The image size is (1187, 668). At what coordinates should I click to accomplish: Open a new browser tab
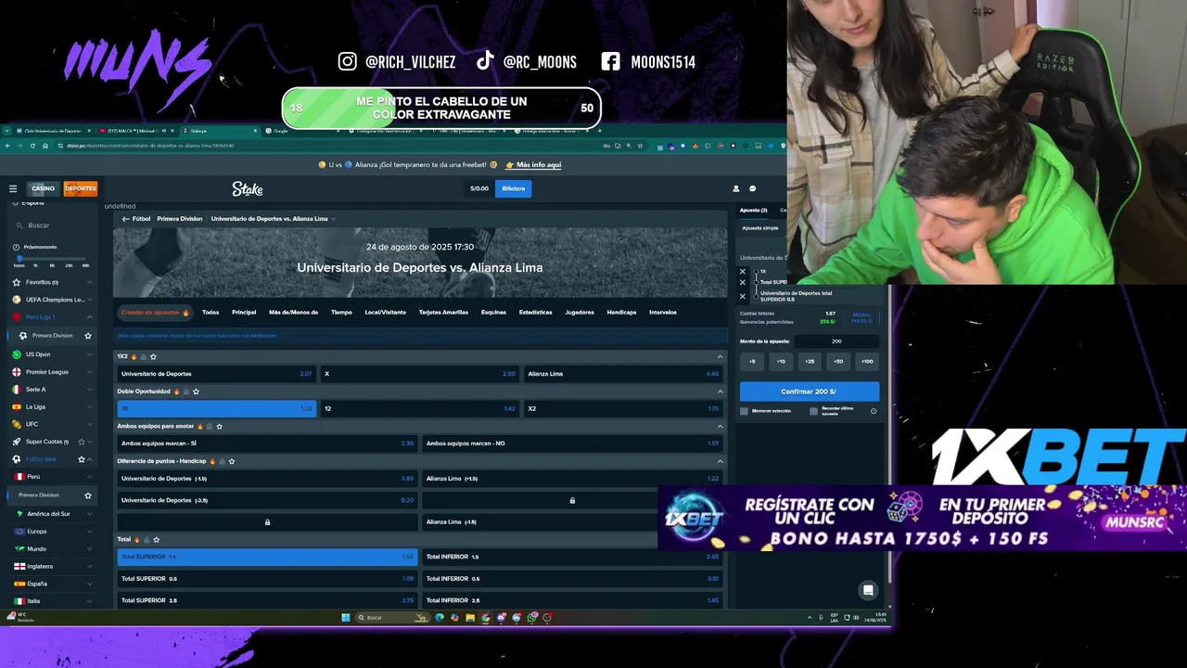pyautogui.click(x=599, y=131)
